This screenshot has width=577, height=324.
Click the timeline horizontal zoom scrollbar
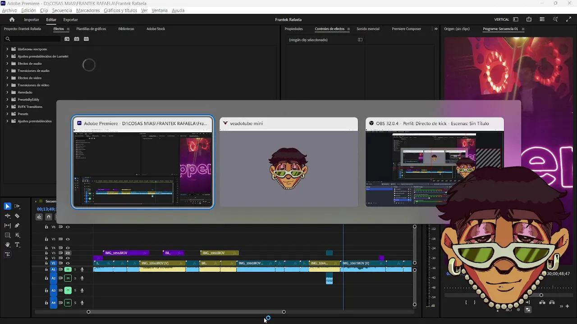tap(186, 312)
